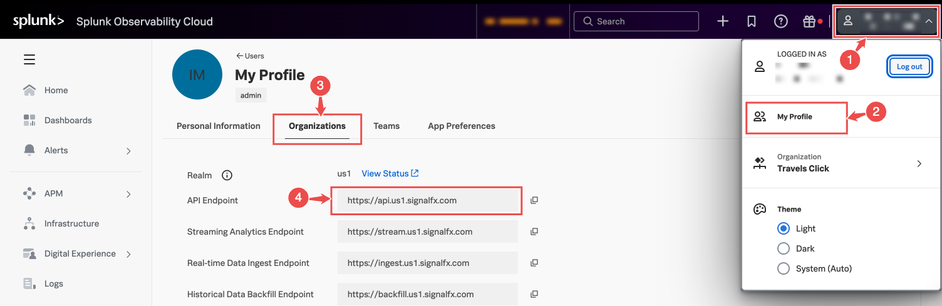Expand Organization Travels Click chevron
Image resolution: width=942 pixels, height=306 pixels.
point(919,163)
